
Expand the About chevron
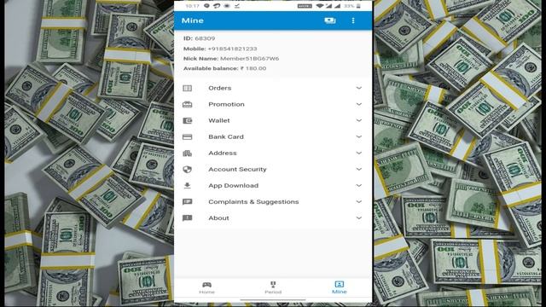tap(358, 218)
